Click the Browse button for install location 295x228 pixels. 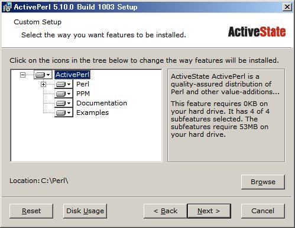tap(263, 182)
